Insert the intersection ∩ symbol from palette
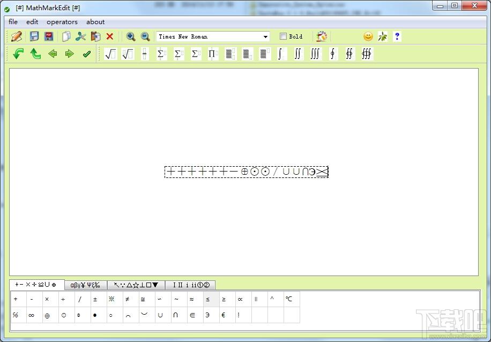491x342 pixels. [x=179, y=315]
